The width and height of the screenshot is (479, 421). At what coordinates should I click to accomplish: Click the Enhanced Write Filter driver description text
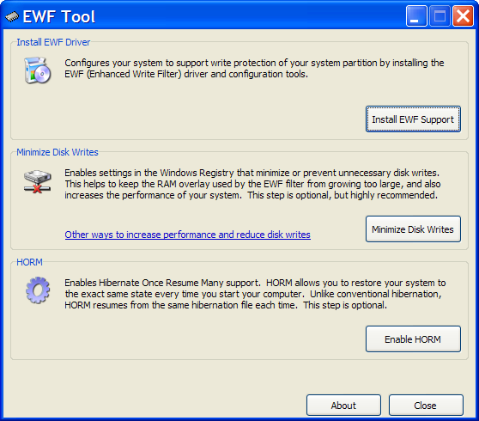pyautogui.click(x=254, y=68)
